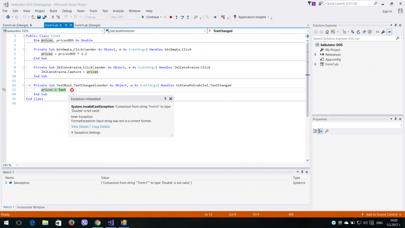This screenshot has width=405, height=228.
Task: Toggle auto-hide pin on Watch 1 panel
Action: (x=302, y=172)
